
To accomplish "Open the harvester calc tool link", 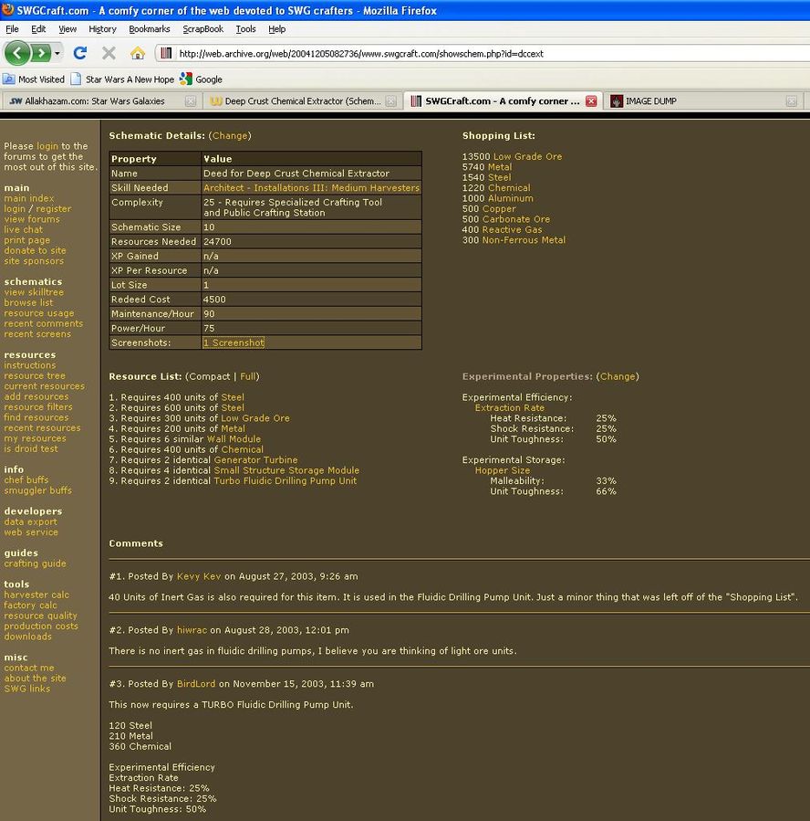I will (x=36, y=595).
